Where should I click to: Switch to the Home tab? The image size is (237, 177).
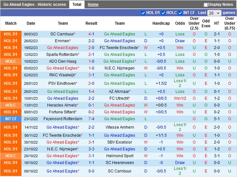(93, 5)
